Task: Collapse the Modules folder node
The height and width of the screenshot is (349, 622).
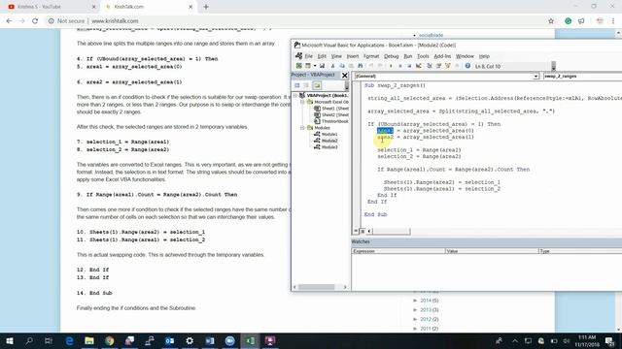Action: tap(302, 128)
